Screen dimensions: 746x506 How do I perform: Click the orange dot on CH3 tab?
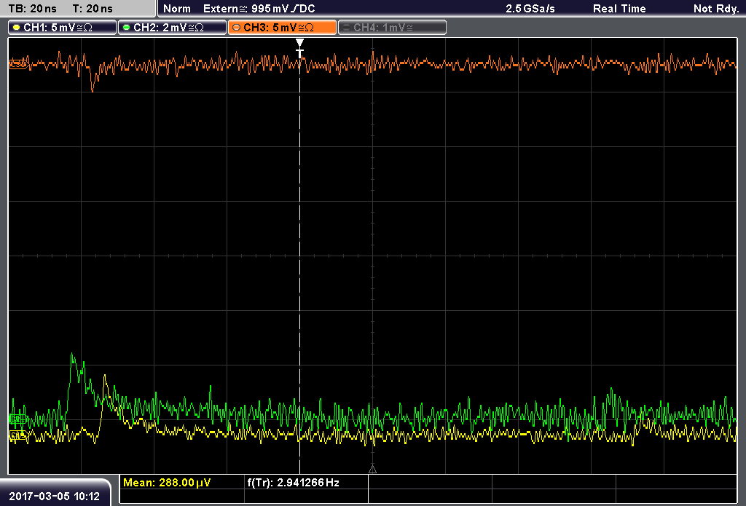[x=237, y=28]
